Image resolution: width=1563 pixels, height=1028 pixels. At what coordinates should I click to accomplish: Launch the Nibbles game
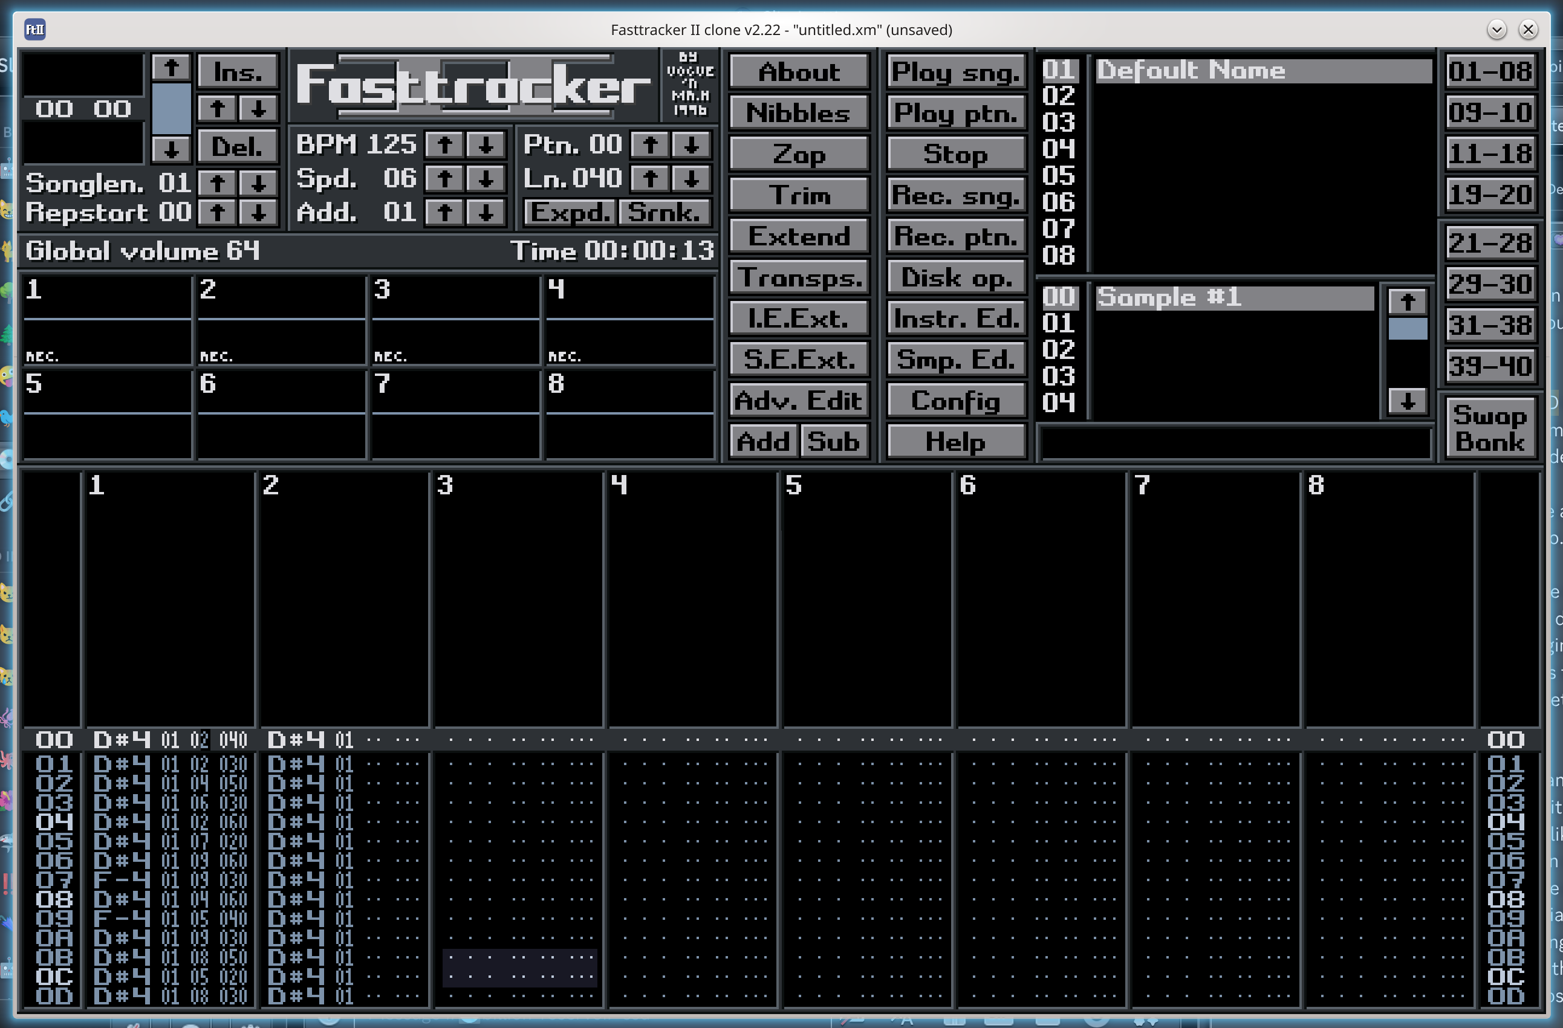click(799, 113)
